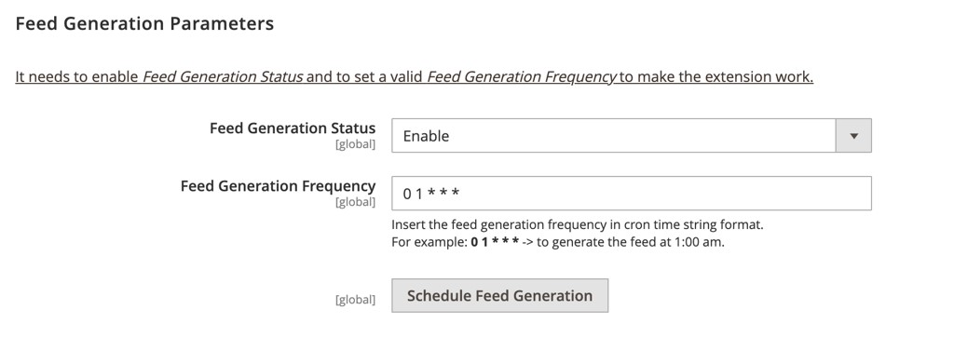Select the Enable value text in status field

click(426, 136)
